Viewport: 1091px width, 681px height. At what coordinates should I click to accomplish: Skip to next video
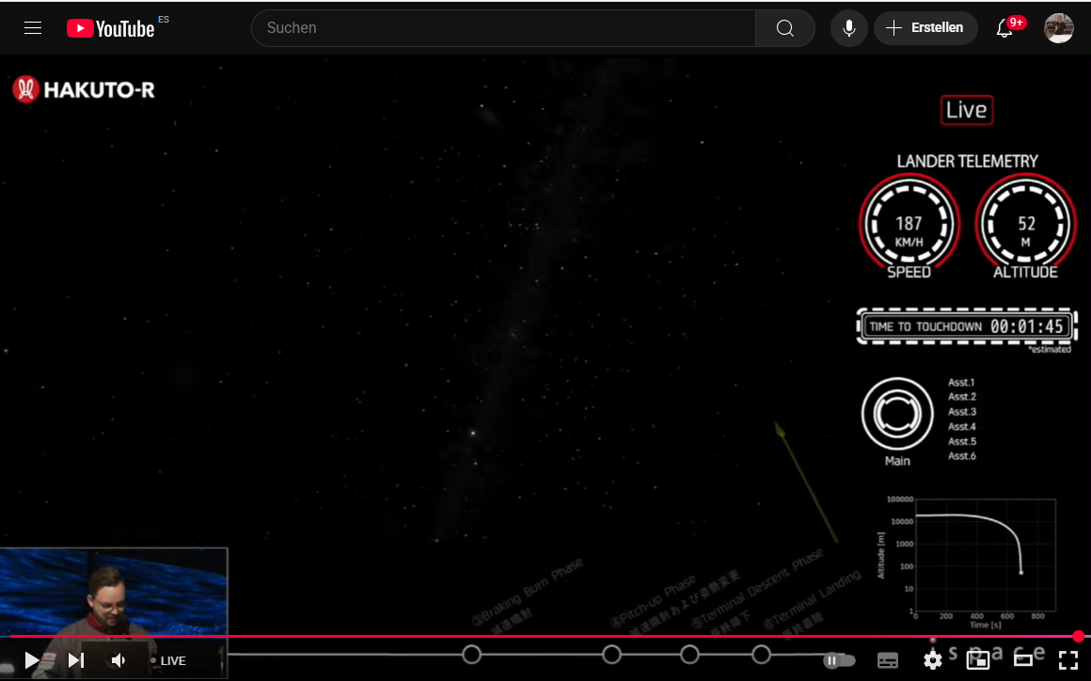click(x=76, y=660)
